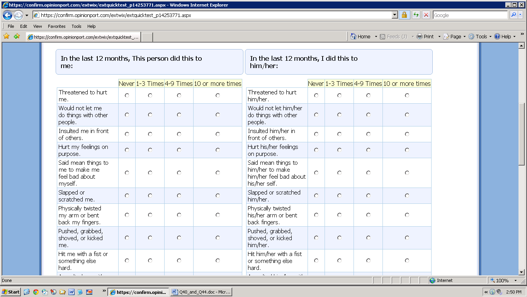527x297 pixels.
Task: Click the padlock security report icon
Action: pyautogui.click(x=404, y=15)
